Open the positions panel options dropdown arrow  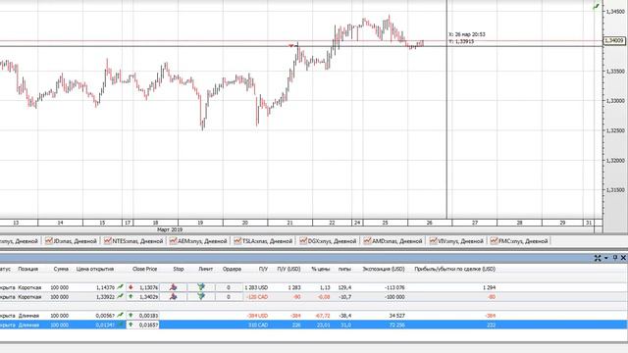(x=606, y=258)
